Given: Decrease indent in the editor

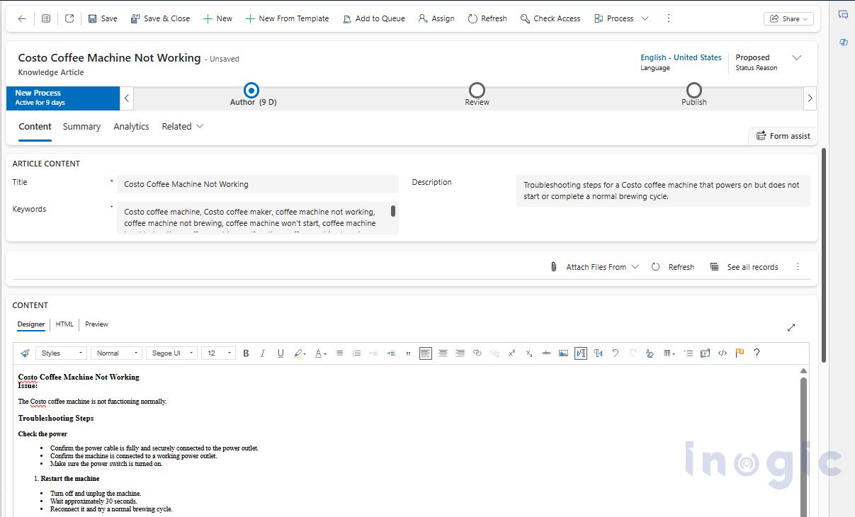Looking at the screenshot, I should pos(373,353).
